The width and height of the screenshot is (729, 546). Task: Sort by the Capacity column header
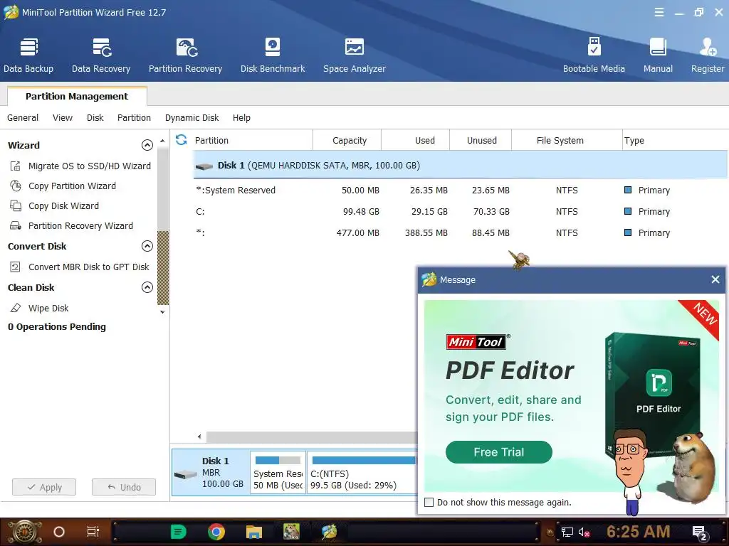(x=347, y=140)
